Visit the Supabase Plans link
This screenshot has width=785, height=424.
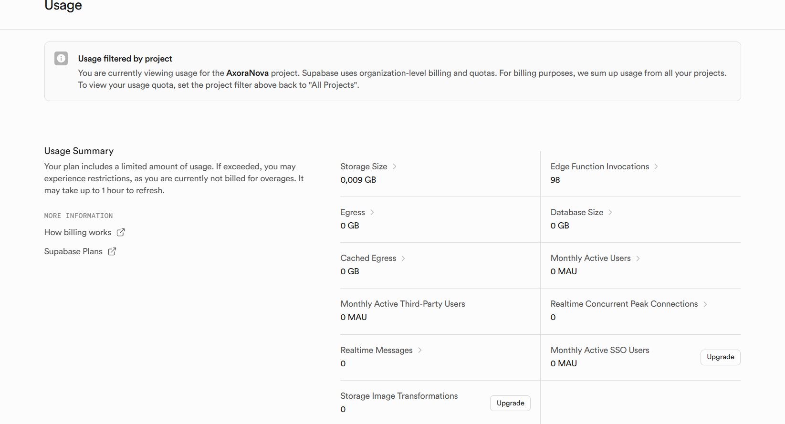[73, 251]
